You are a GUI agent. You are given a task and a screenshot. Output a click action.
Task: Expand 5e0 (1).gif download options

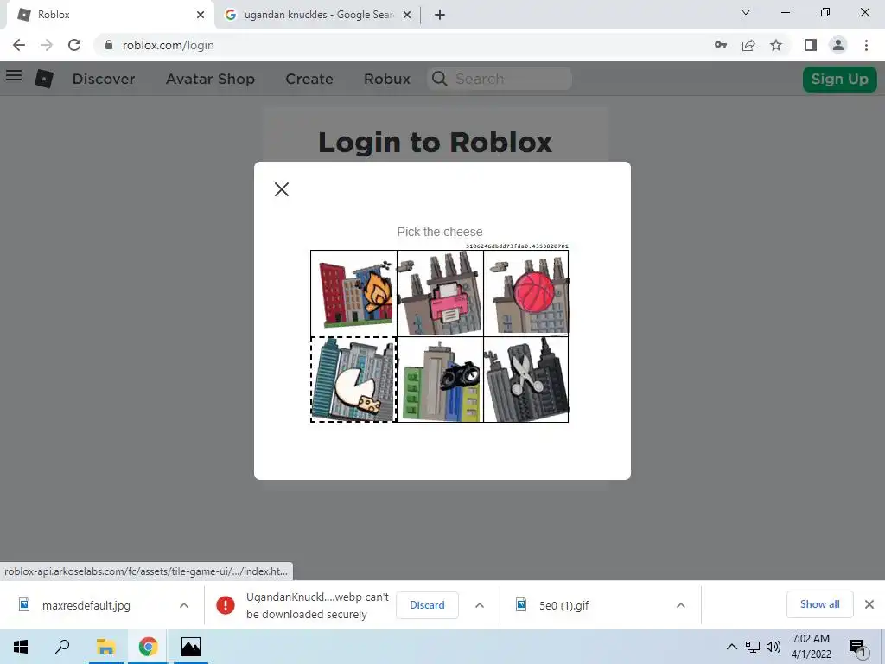coord(681,605)
